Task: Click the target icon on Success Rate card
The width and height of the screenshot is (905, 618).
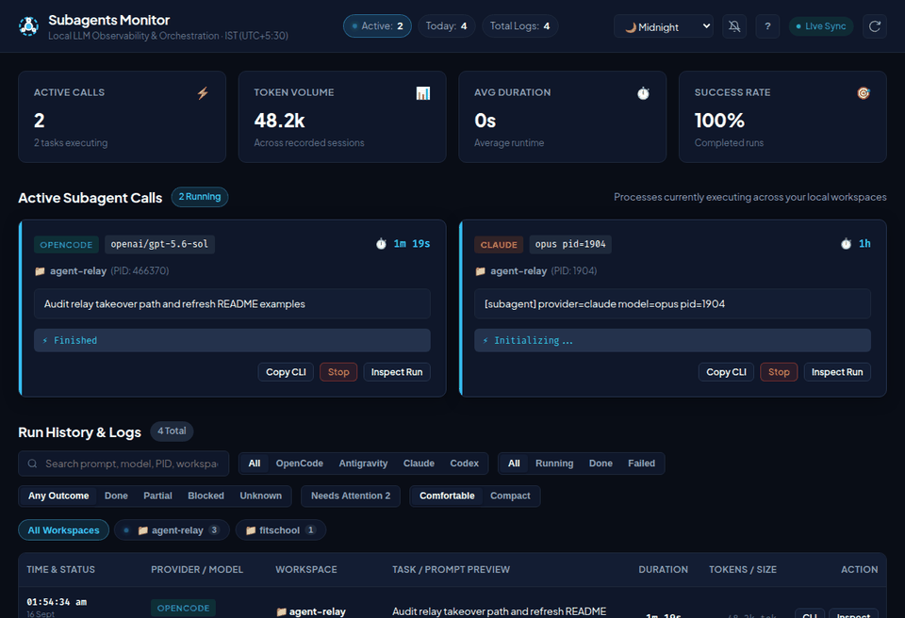Action: point(864,93)
